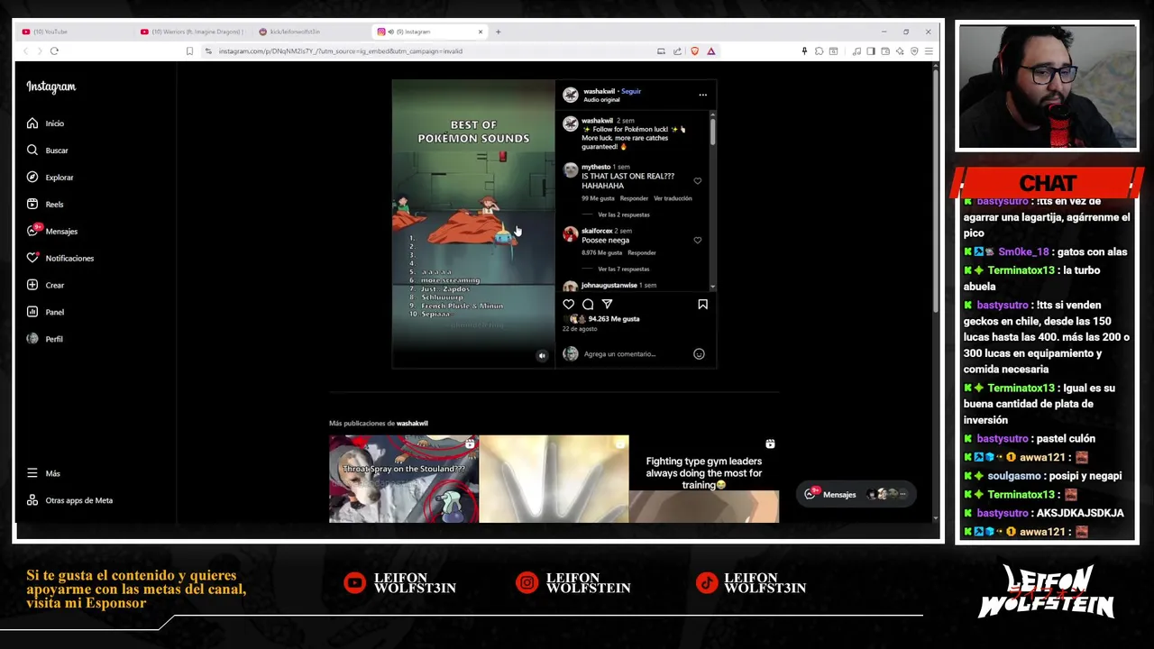
Task: Open the browser hamburger menu
Action: (x=929, y=51)
